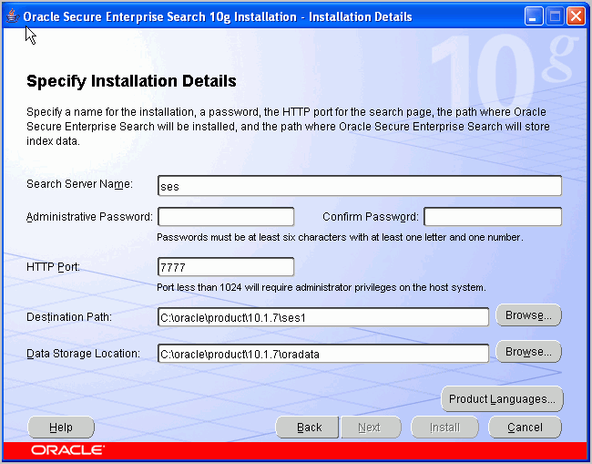Click the Data Storage Location field
Screen dimensions: 592x464
coord(323,354)
